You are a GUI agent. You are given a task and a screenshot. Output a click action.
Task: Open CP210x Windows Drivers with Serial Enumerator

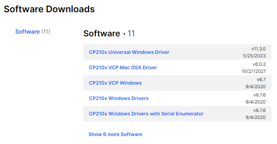pyautogui.click(x=146, y=114)
